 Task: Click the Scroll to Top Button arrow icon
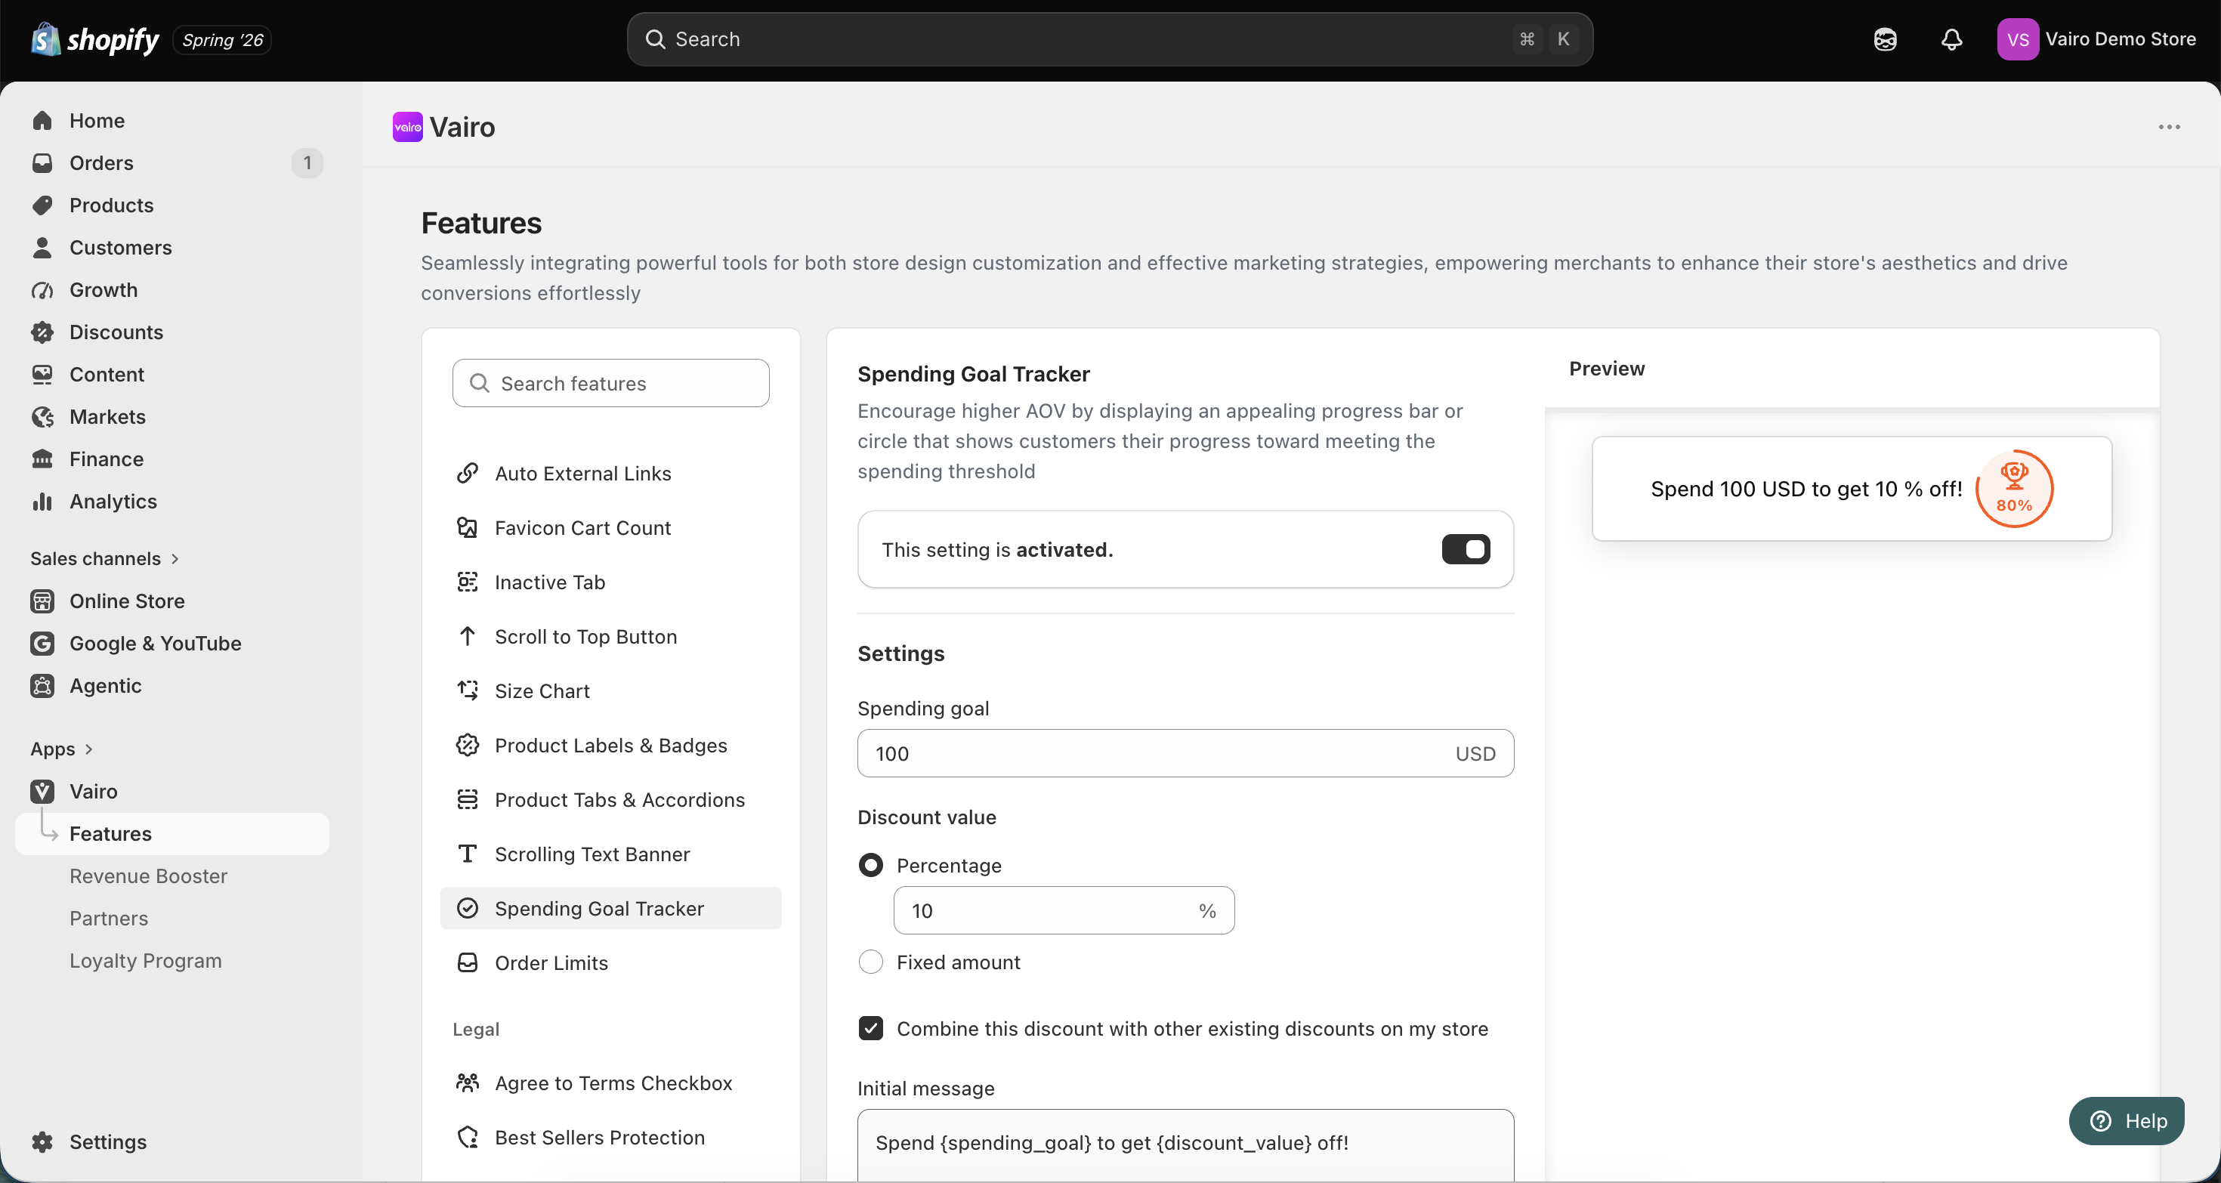(468, 636)
